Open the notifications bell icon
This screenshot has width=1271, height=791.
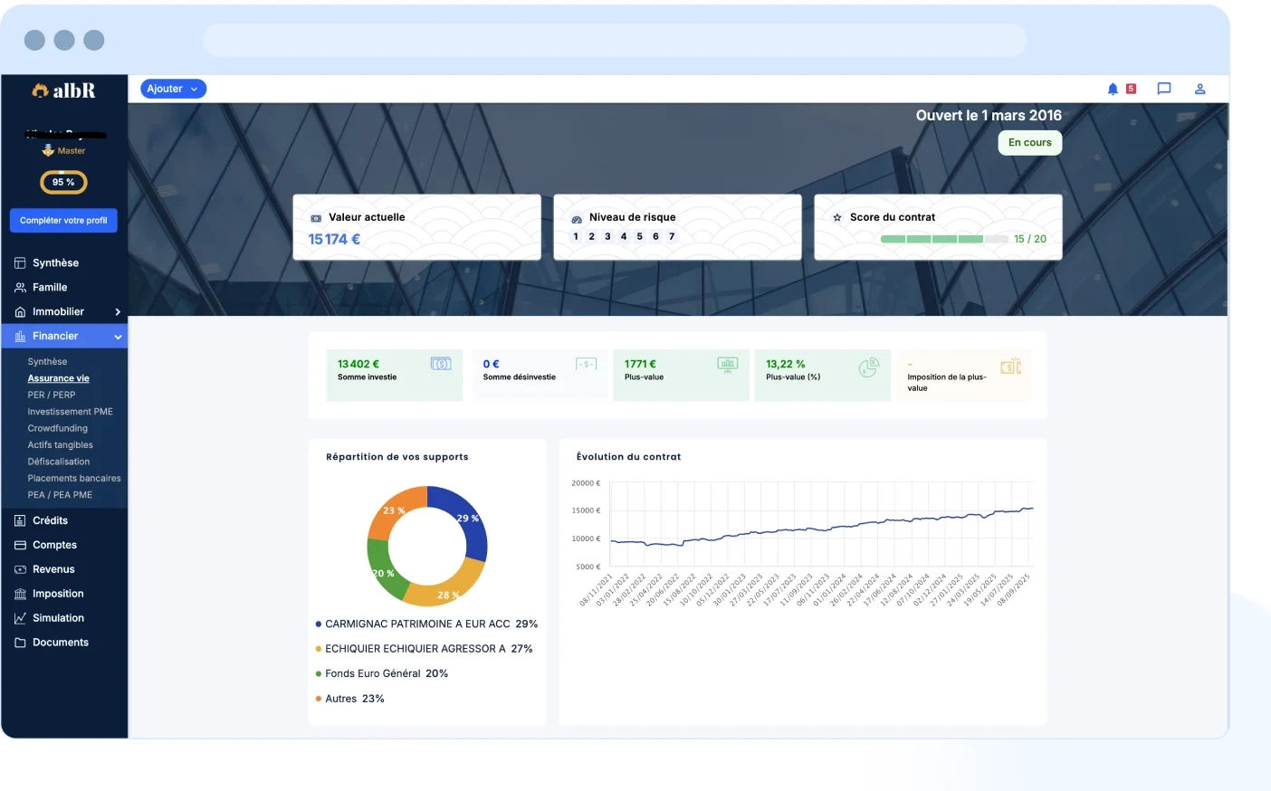point(1113,89)
